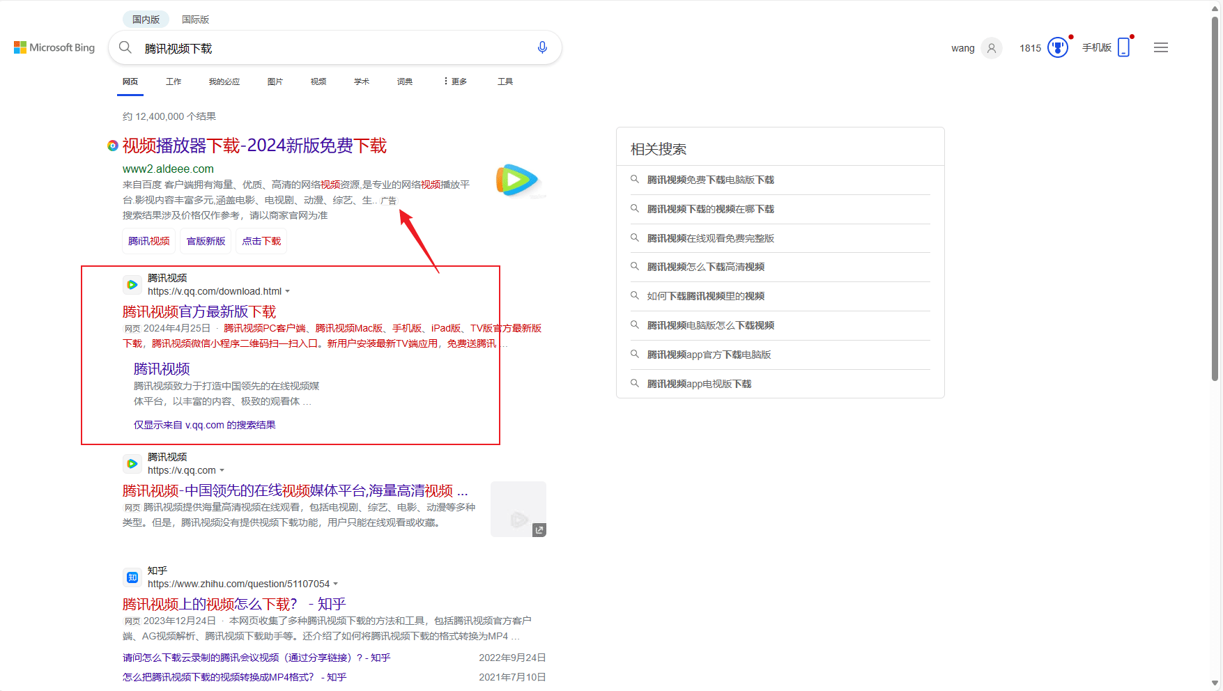Open 腾讯视频官方最新版下载 result
1223x691 pixels.
199,311
